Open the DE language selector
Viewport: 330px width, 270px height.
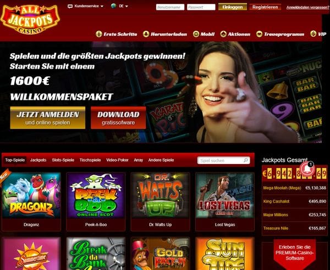(x=119, y=6)
